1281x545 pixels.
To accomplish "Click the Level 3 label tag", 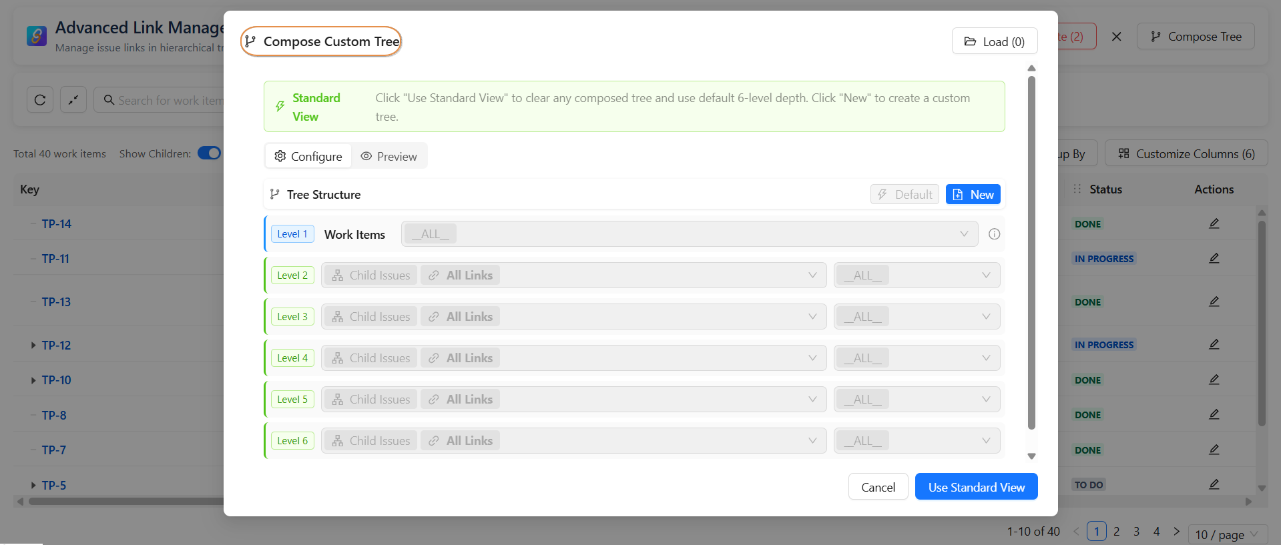I will point(292,317).
